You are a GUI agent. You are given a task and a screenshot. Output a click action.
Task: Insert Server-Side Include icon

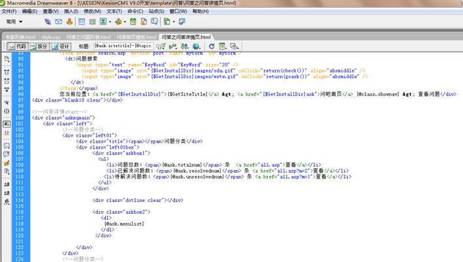[x=144, y=22]
